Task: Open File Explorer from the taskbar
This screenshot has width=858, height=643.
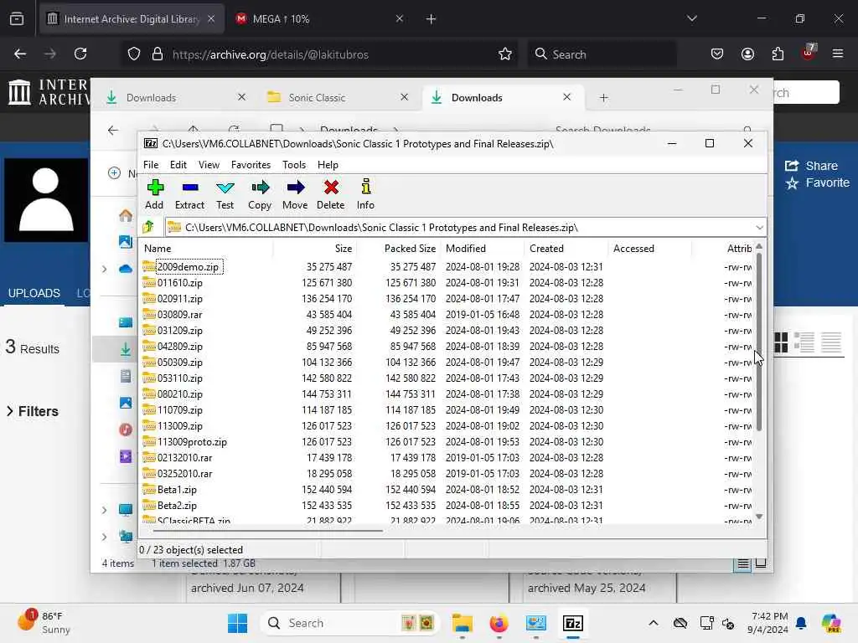Action: pyautogui.click(x=462, y=623)
